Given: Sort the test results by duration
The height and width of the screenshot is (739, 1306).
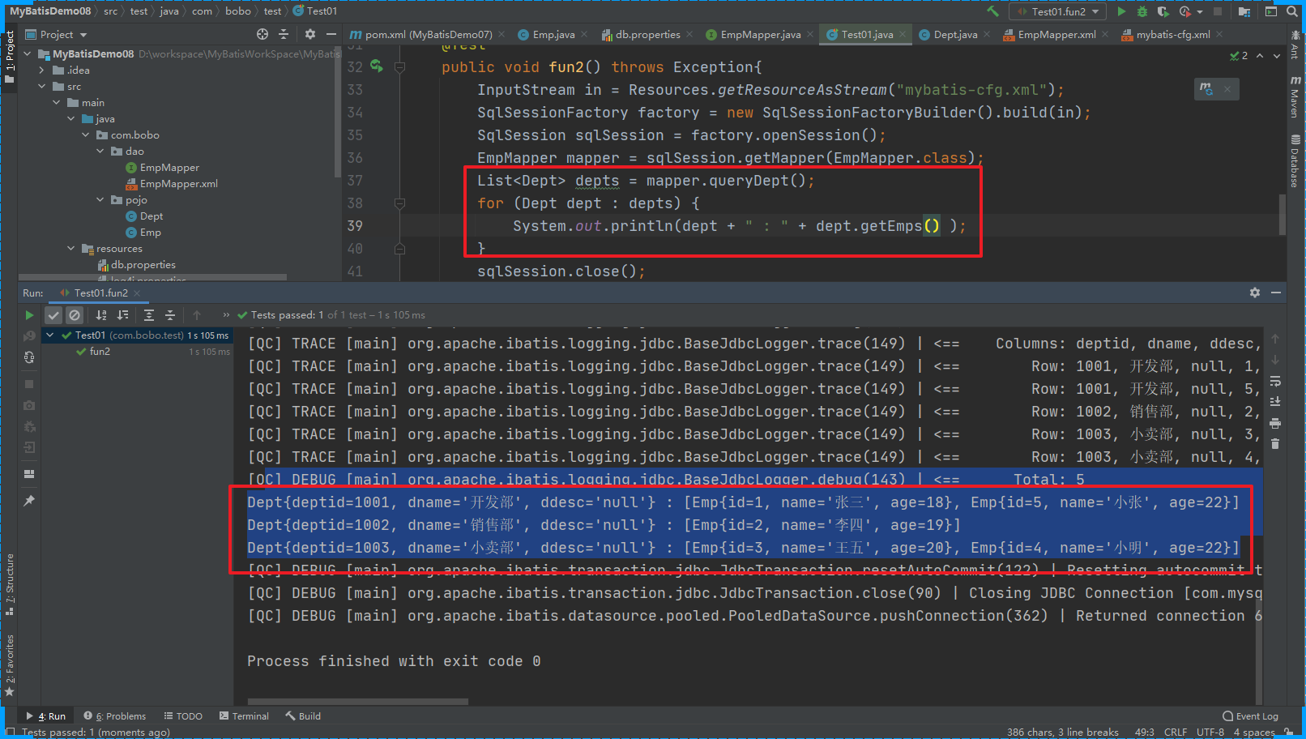Looking at the screenshot, I should (122, 315).
